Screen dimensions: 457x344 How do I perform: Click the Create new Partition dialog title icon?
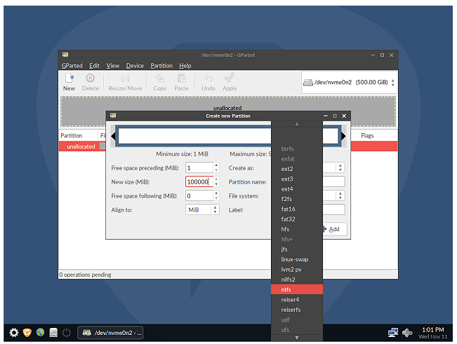click(x=113, y=116)
